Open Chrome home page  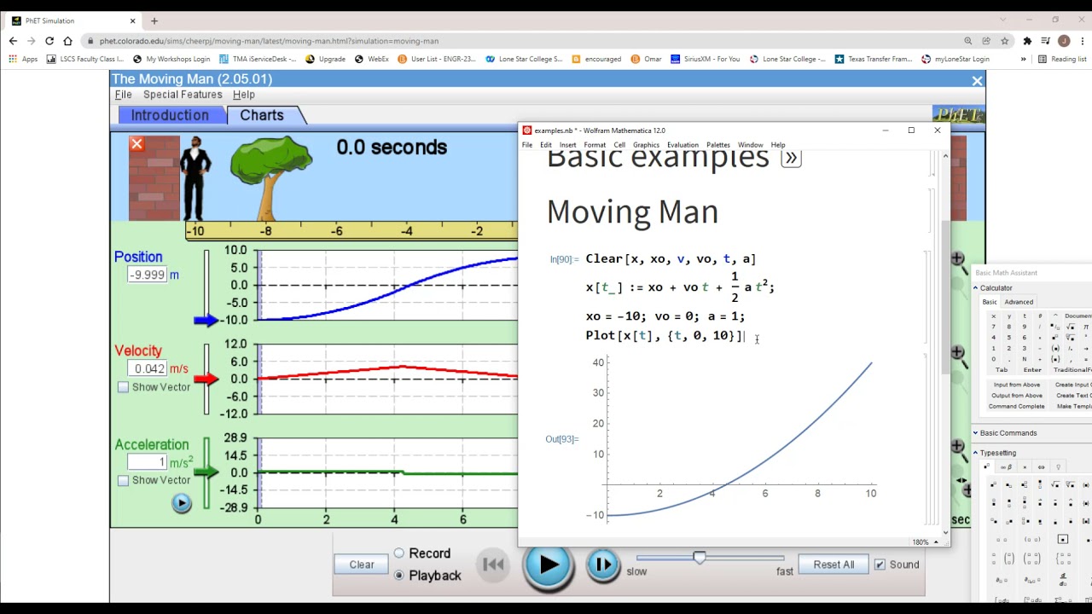click(67, 41)
